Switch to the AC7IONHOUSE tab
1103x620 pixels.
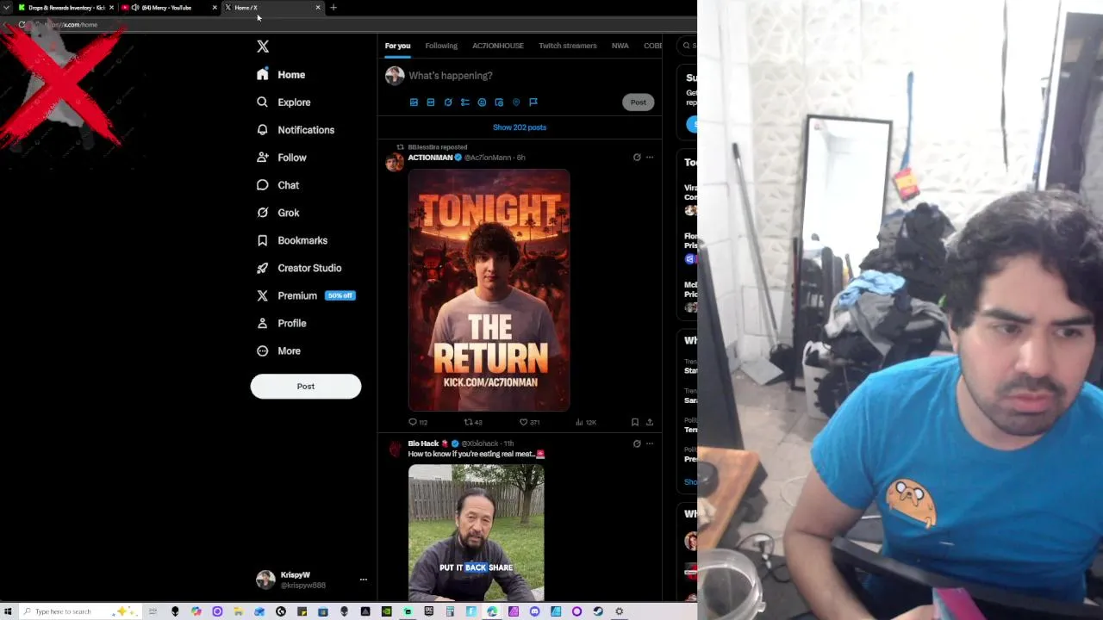click(498, 46)
